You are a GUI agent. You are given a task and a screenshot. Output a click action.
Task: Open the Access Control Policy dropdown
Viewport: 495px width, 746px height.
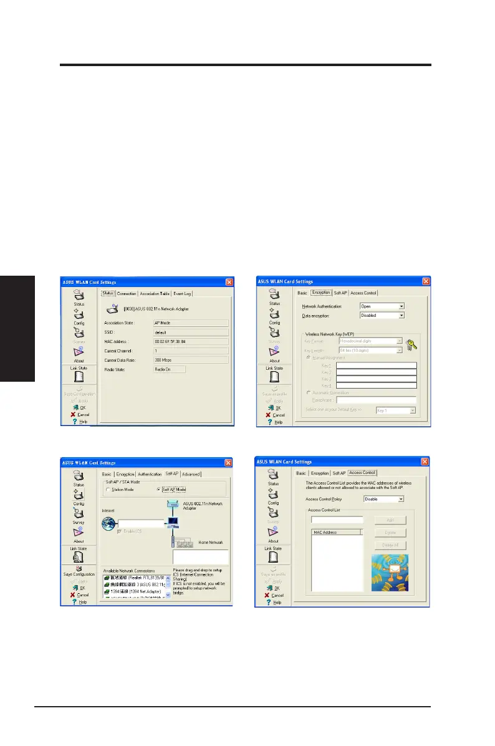pos(384,499)
